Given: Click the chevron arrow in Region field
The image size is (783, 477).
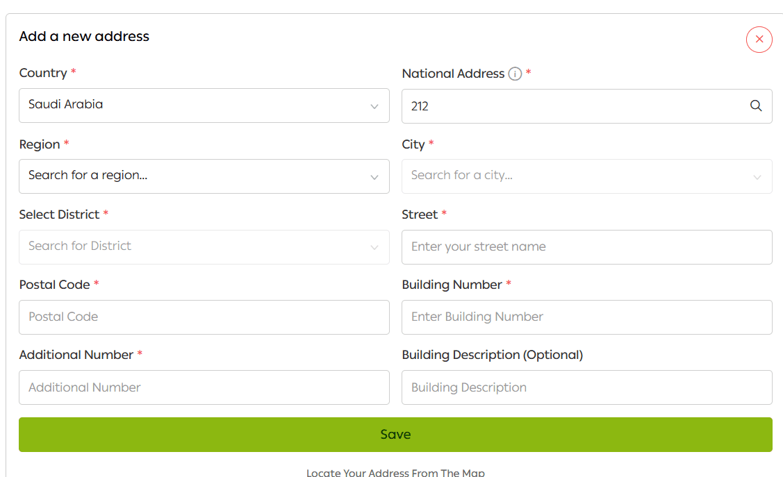Looking at the screenshot, I should click(x=374, y=178).
